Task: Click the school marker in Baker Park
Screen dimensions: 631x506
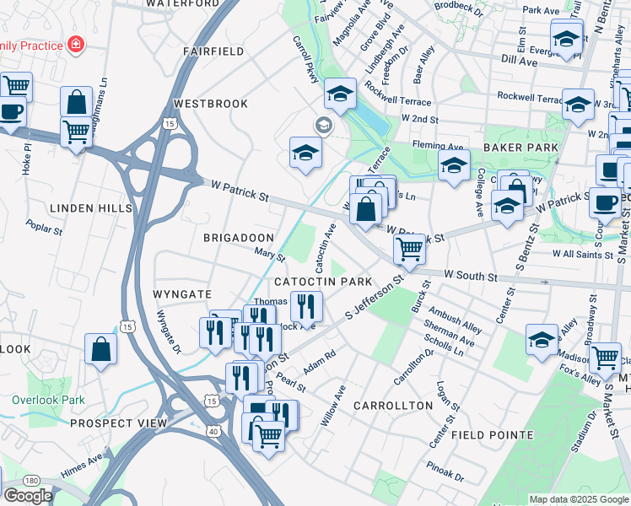Action: (x=455, y=168)
